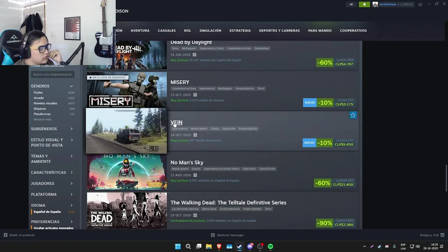Switch to Big Picture mode icon
Screen dimensions: 448x252
420,5
